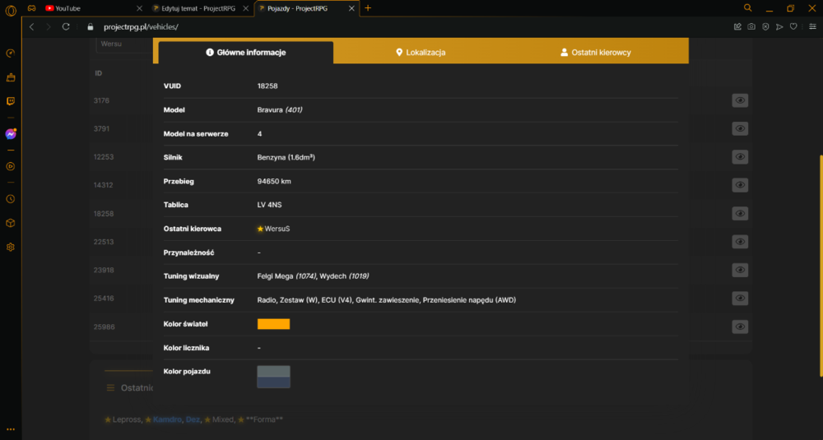This screenshot has width=823, height=440.
Task: Click the eye icon for vehicle 12253
Action: 740,157
